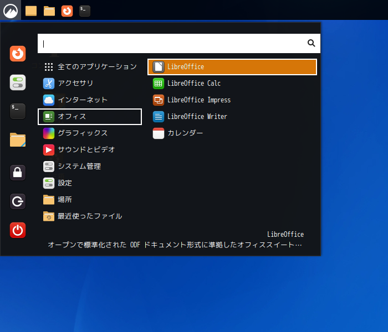
Task: Select the オフィス category
Action: 90,117
